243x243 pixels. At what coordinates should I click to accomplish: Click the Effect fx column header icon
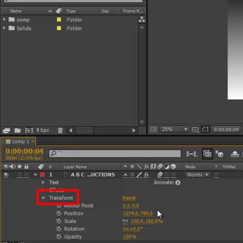146,167
